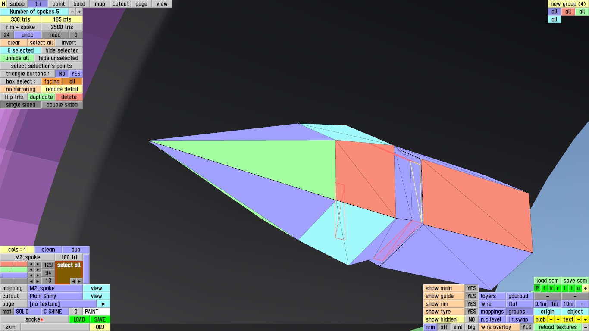Viewport: 589px width, 331px height.
Task: Undo the last triangle edit
Action: 28,35
